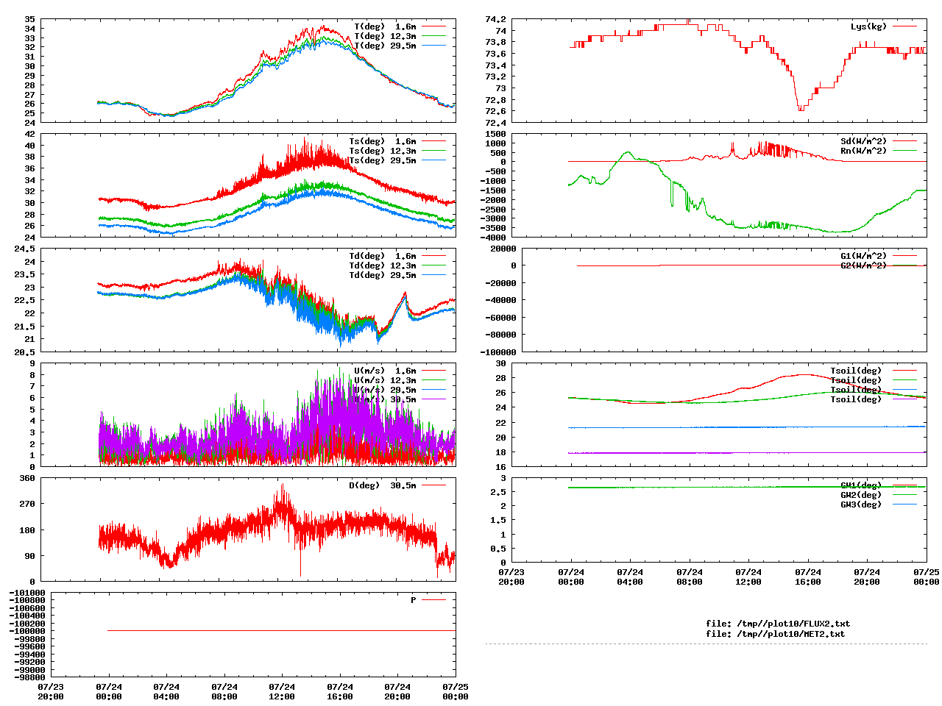Click the MET2.txt file path text
The image size is (942, 706).
775,633
